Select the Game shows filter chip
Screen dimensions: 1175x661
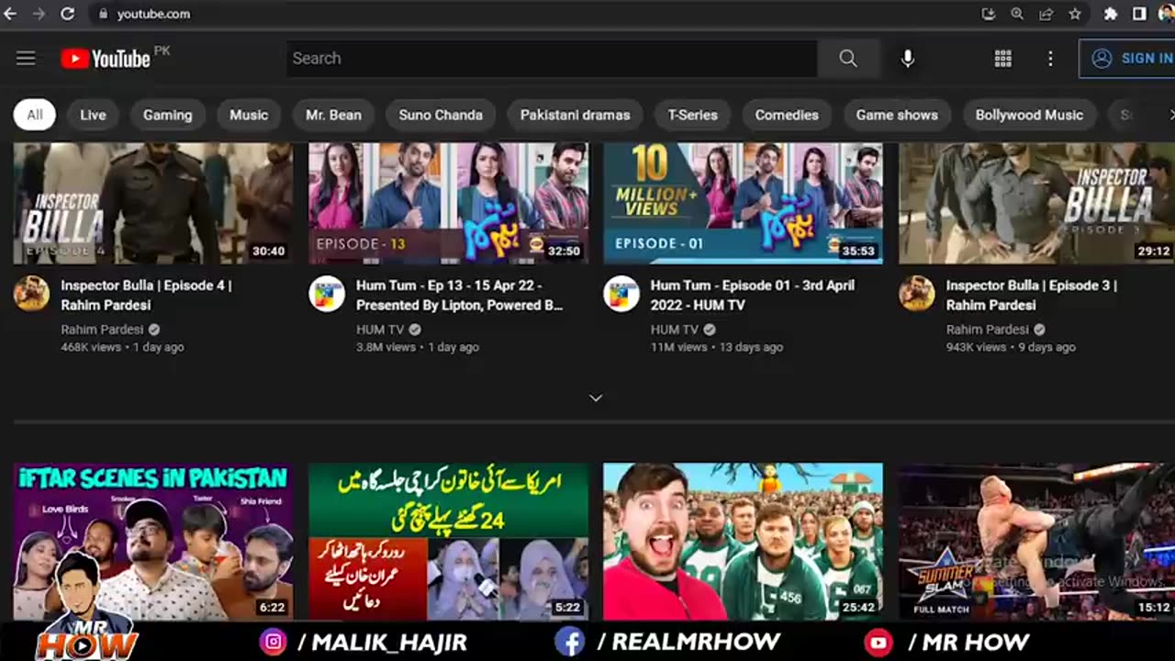coord(897,115)
